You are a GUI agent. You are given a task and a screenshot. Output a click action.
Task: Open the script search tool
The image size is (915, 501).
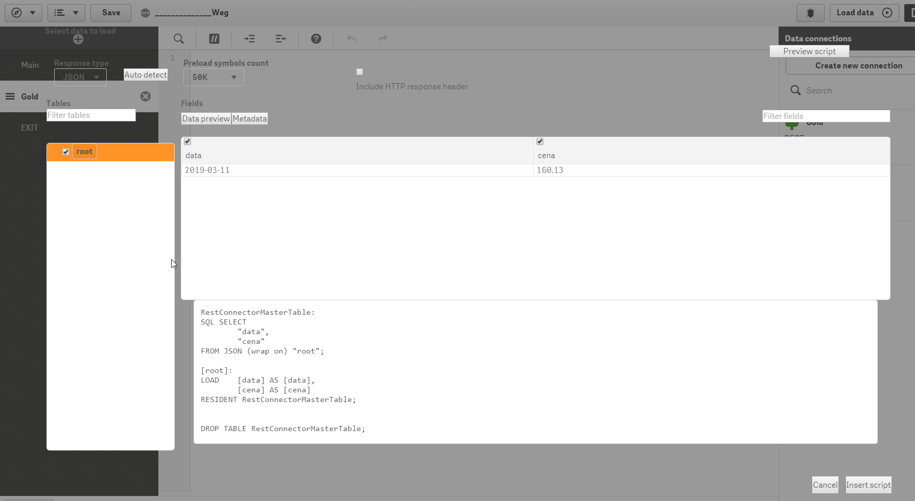(x=178, y=39)
